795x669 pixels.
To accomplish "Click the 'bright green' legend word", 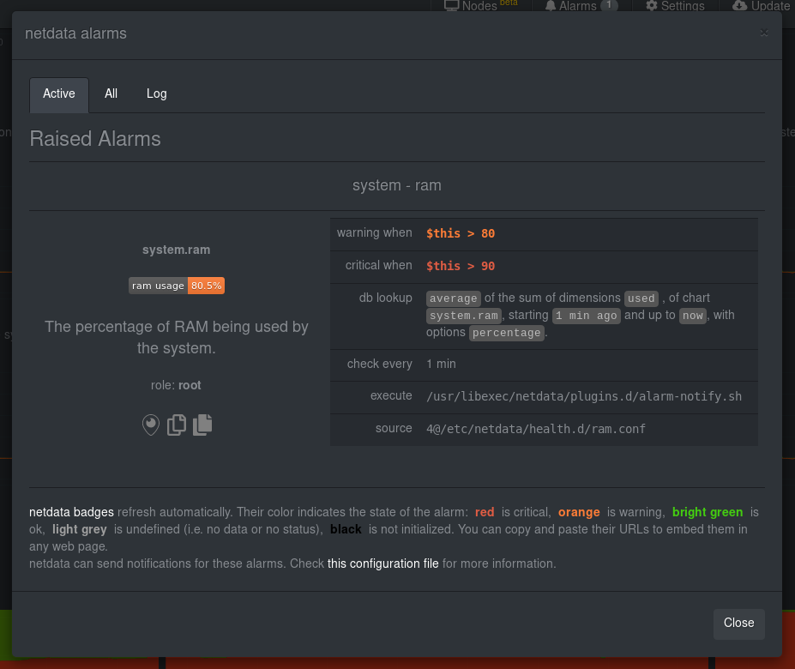I will point(708,512).
